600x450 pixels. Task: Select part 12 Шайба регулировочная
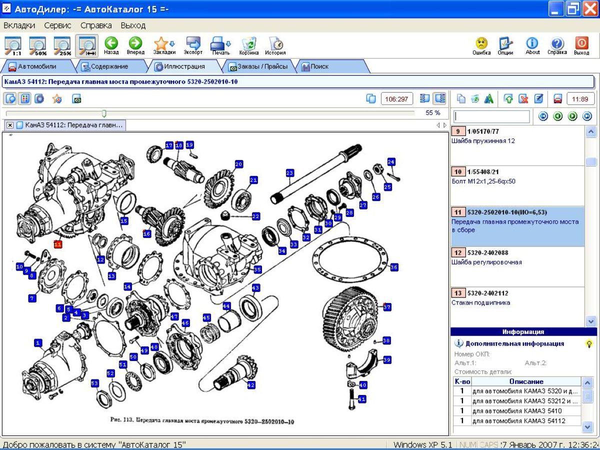pyautogui.click(x=517, y=266)
